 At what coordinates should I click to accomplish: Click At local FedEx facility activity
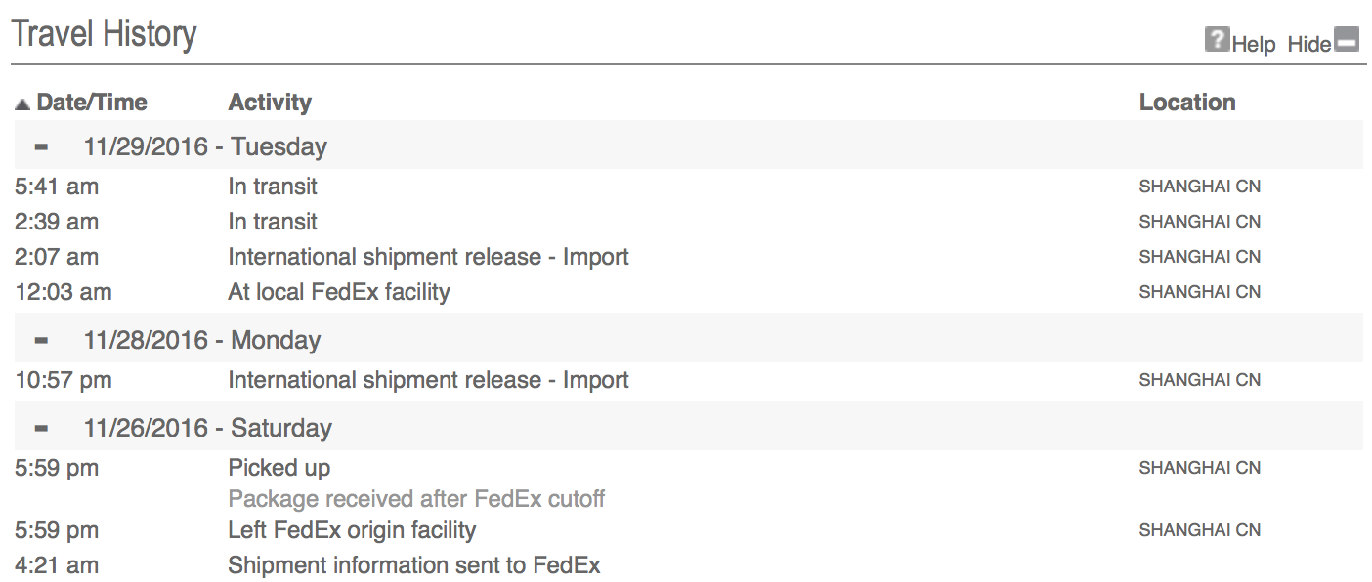point(339,292)
